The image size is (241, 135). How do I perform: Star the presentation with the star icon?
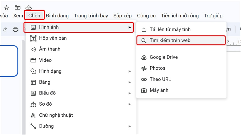[x=6, y=7]
